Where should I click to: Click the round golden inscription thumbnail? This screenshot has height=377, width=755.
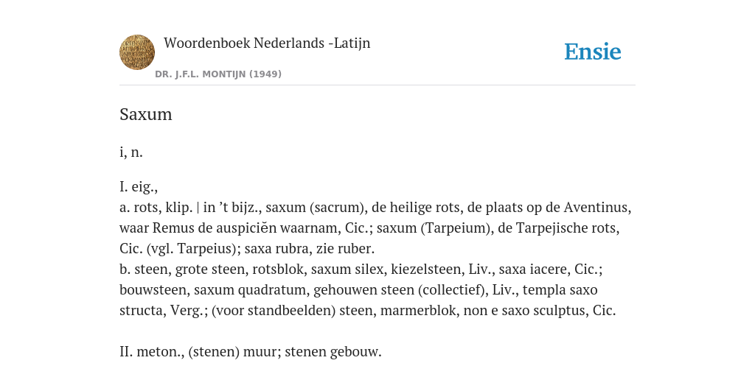(136, 52)
